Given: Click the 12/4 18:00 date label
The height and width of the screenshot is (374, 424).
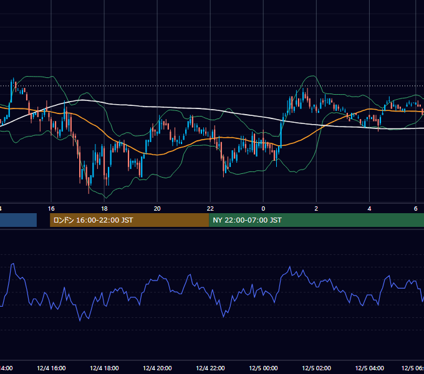Looking at the screenshot, I should coord(104,368).
